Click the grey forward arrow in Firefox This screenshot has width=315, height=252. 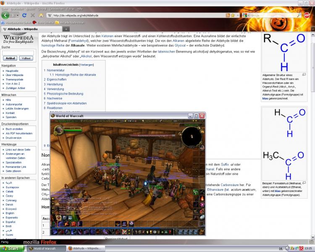[x=13, y=15]
